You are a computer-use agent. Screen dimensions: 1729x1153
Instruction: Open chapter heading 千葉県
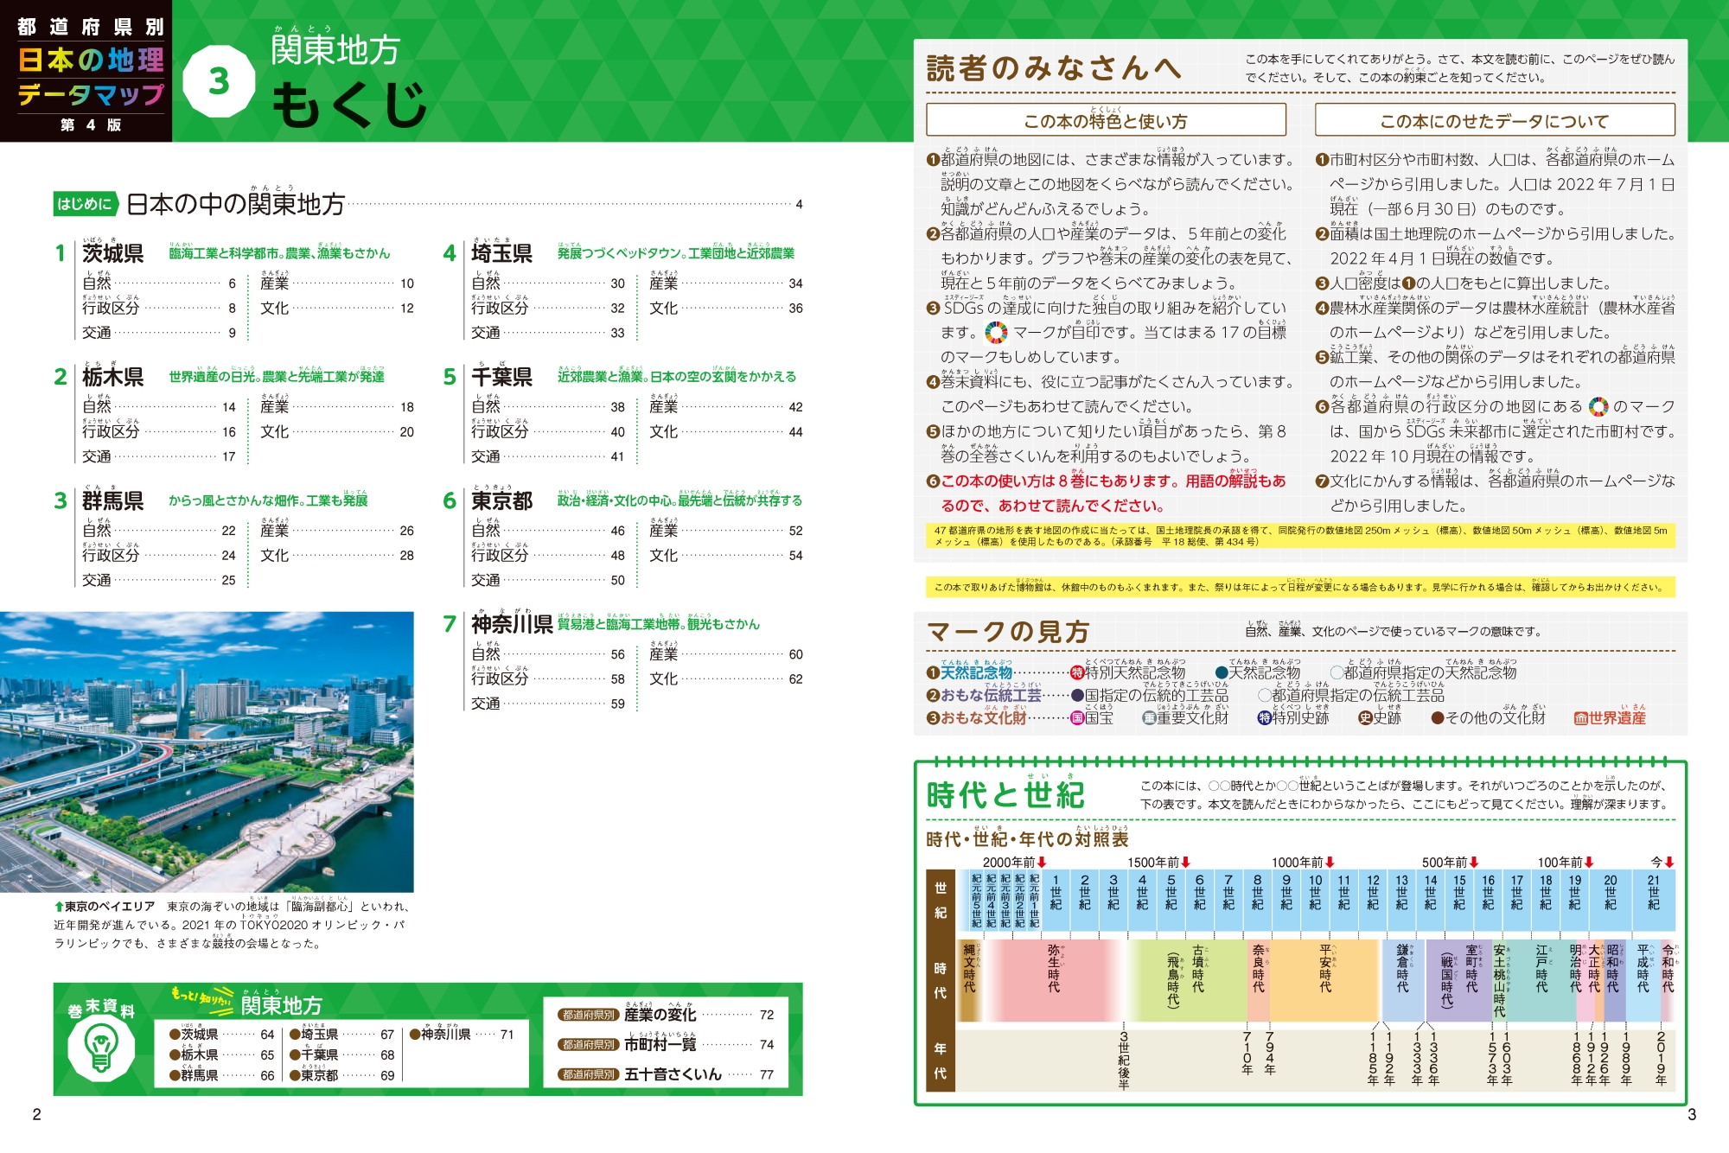click(502, 377)
